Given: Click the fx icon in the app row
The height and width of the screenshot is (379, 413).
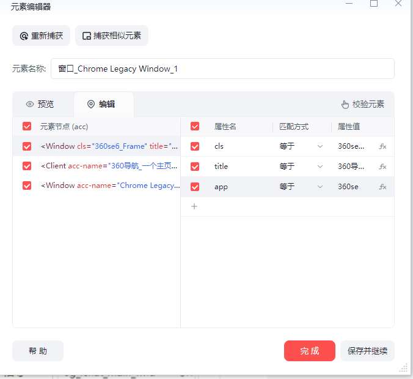Looking at the screenshot, I should 382,187.
